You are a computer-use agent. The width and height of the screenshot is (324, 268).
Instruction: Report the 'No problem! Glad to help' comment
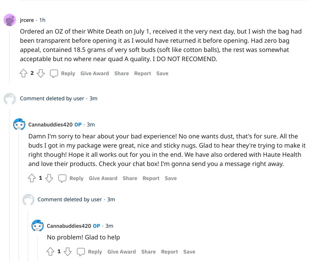169,252
